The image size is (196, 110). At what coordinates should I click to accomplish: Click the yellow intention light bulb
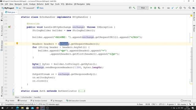17,43
